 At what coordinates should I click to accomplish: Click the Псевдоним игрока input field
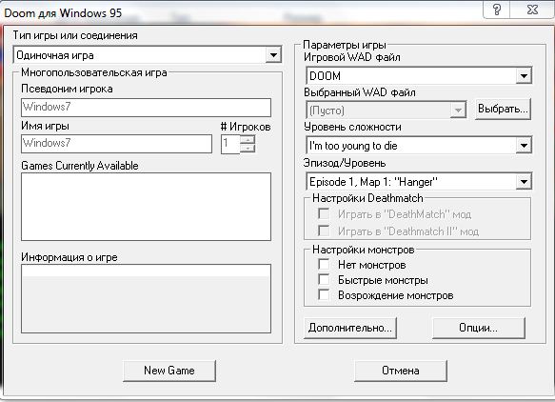[146, 108]
